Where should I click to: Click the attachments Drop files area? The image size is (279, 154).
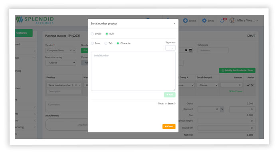[67, 125]
